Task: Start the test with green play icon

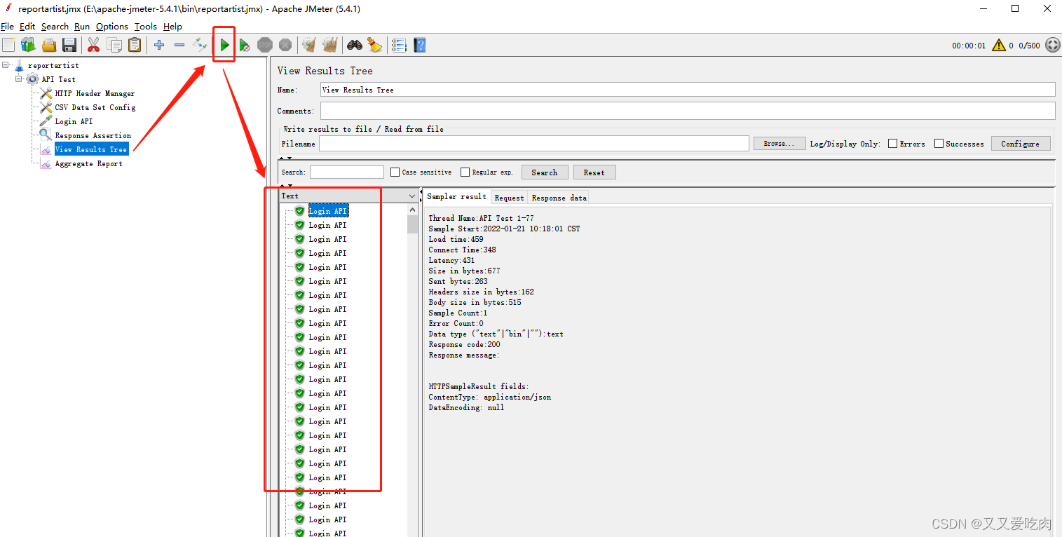Action: [224, 45]
